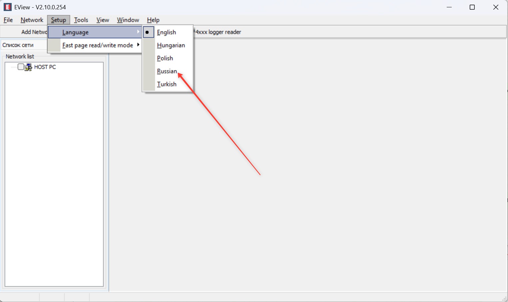Click the resize grip in status bar corner
The image size is (508, 302).
[x=504, y=298]
